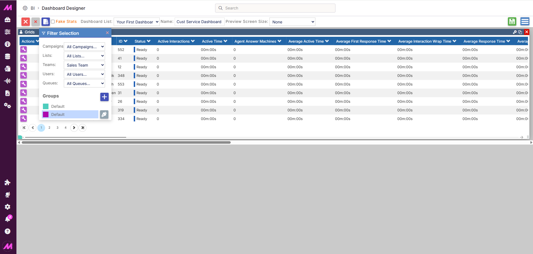The height and width of the screenshot is (254, 533).
Task: Open the Dashboard List dropdown
Action: coord(137,22)
